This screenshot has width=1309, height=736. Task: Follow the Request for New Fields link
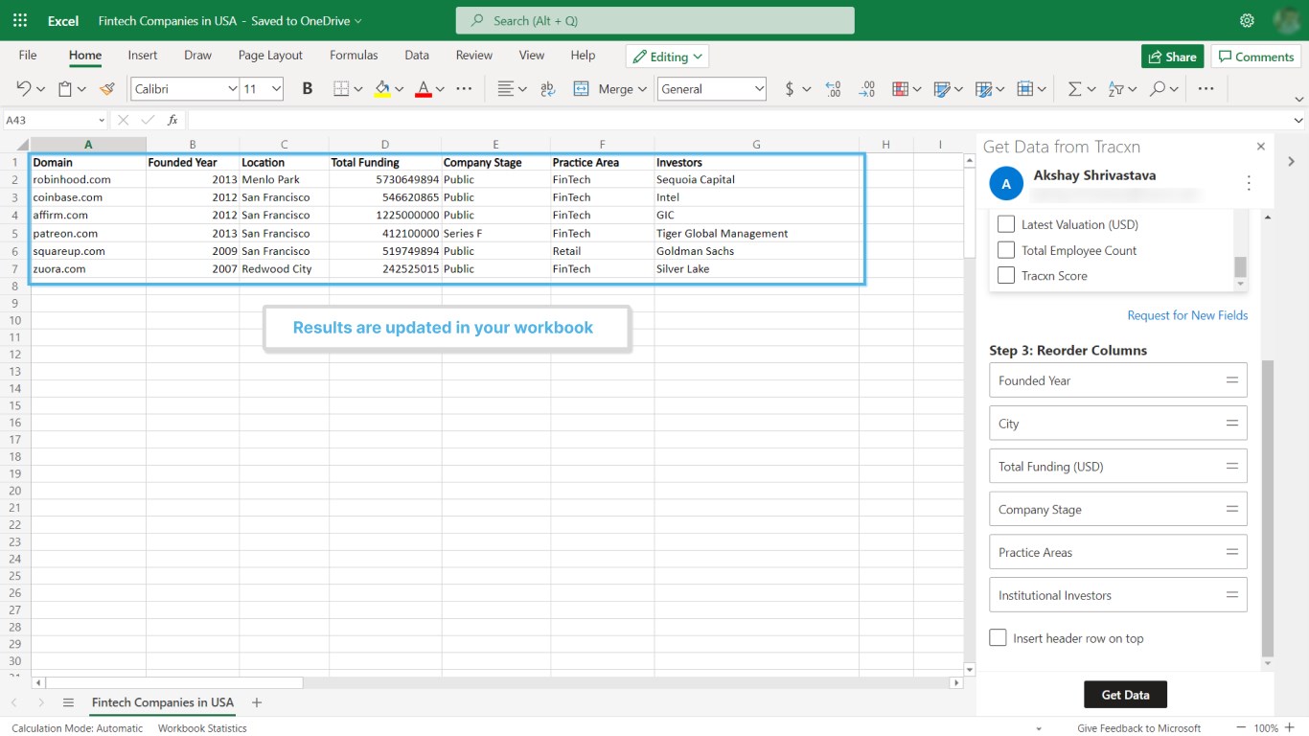pyautogui.click(x=1187, y=315)
